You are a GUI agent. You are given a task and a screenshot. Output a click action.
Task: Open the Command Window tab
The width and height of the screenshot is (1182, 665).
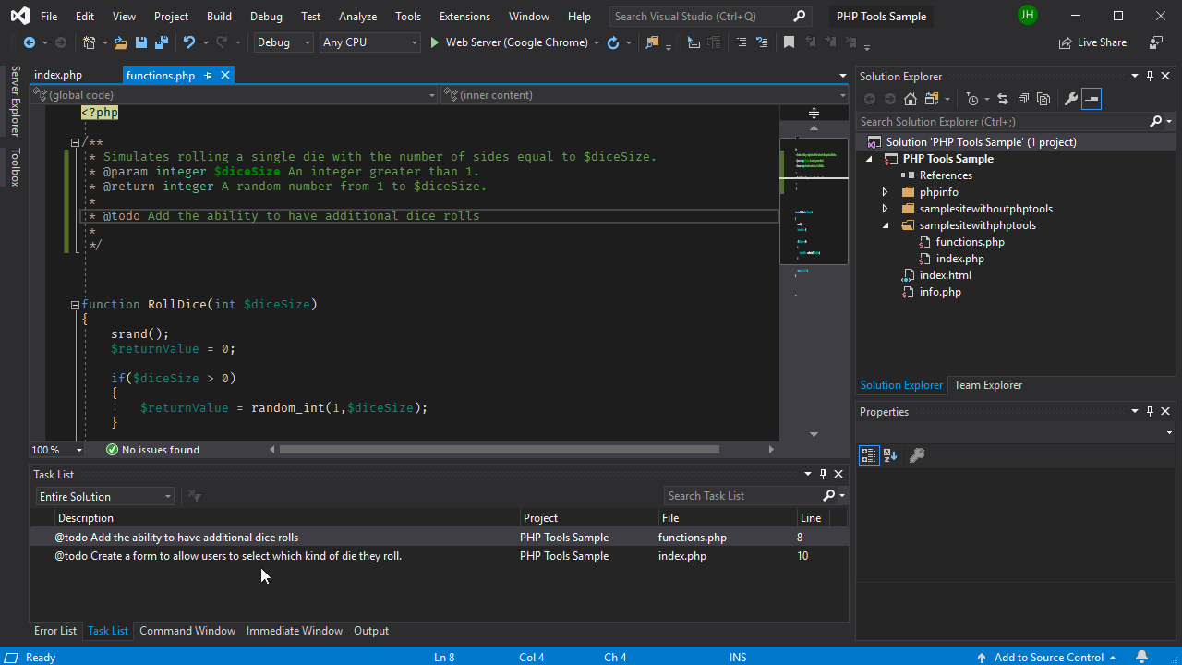tap(187, 631)
